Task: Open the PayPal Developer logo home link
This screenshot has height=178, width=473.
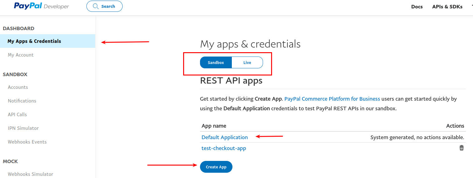Action: (41, 6)
